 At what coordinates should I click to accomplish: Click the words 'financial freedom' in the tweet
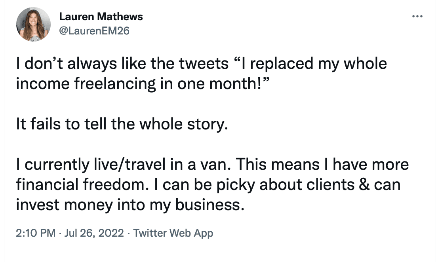pos(88,185)
